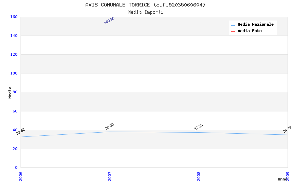Click the 20 y-axis tick label
The width and height of the screenshot is (291, 188).
coord(15,149)
